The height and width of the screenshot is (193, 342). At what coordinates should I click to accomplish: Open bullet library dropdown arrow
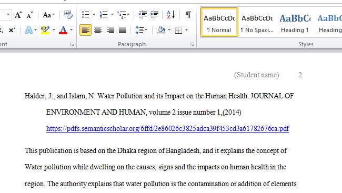coord(94,15)
